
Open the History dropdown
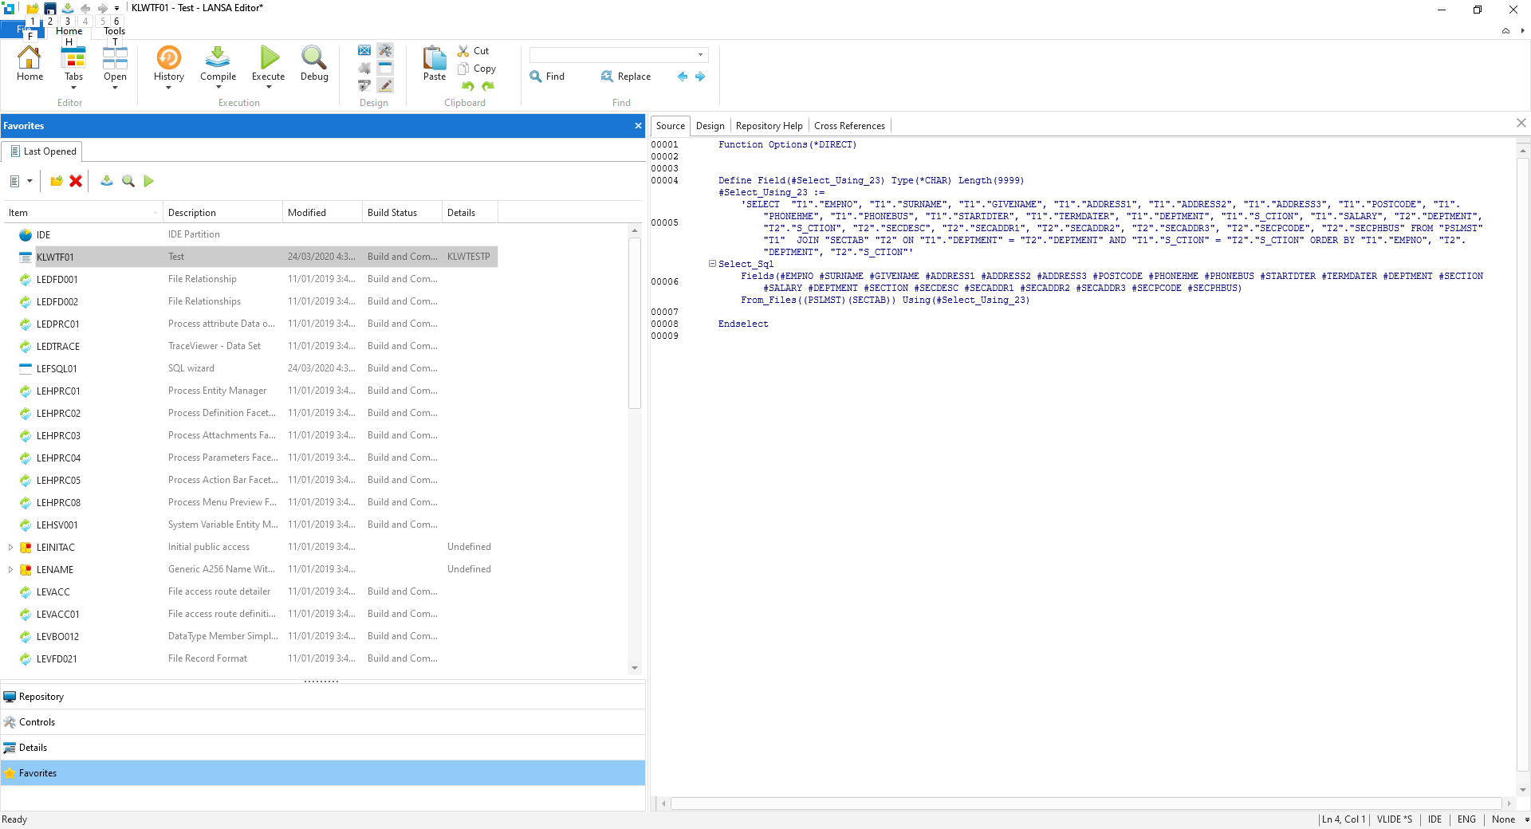(168, 87)
